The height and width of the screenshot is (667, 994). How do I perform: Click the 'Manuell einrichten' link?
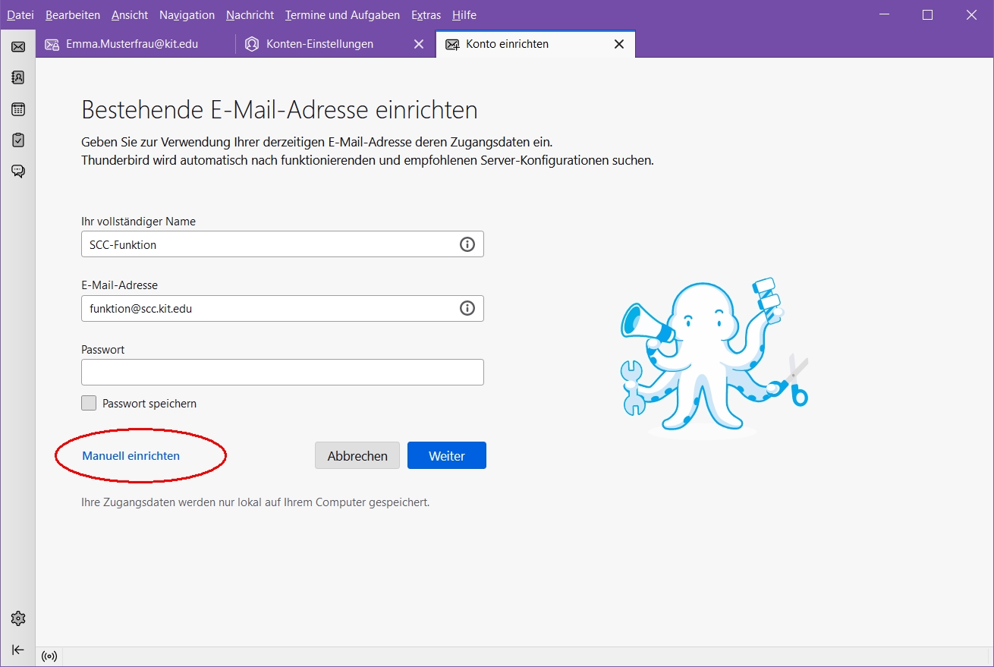131,456
